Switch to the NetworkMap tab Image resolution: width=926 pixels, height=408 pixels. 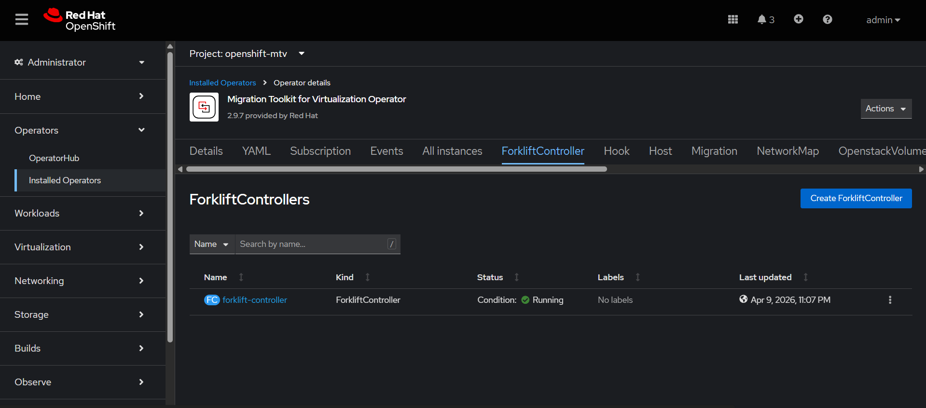click(x=788, y=151)
